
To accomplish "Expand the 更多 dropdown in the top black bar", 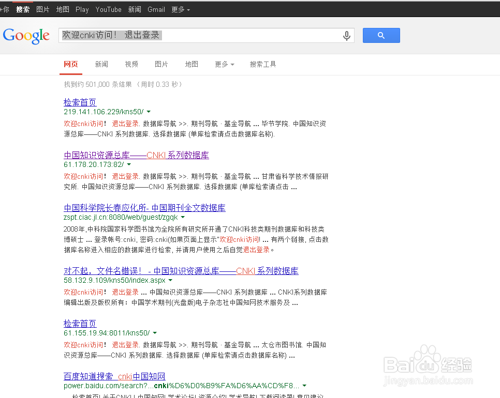I will pos(181,9).
